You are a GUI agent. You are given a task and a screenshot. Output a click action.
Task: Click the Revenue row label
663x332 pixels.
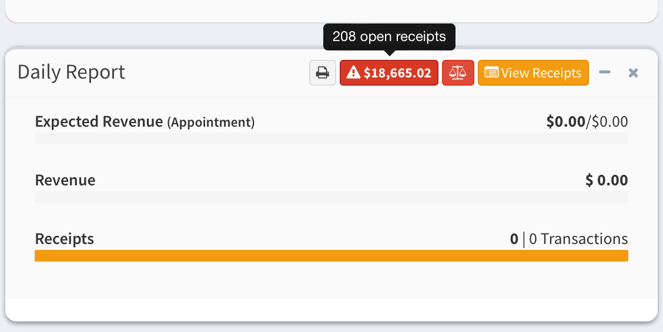tap(65, 180)
